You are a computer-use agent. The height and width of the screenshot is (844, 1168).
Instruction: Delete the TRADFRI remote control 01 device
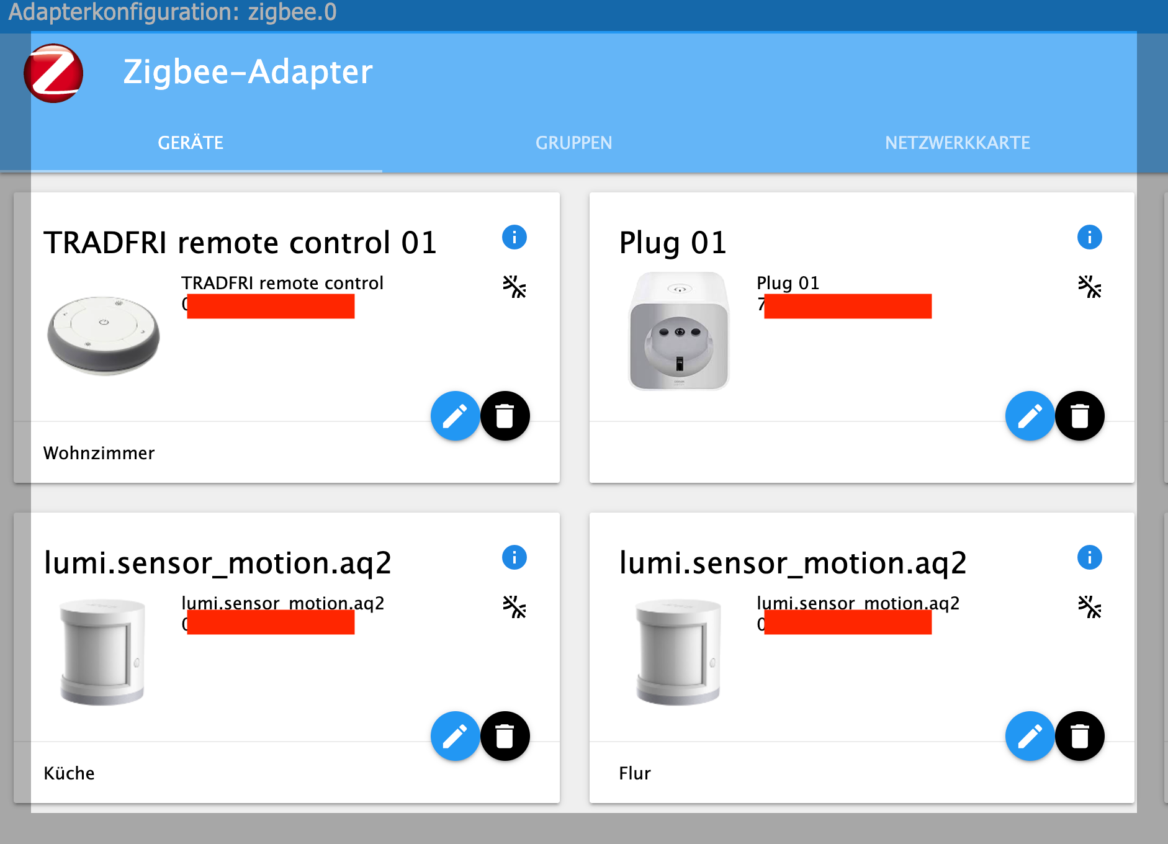505,416
